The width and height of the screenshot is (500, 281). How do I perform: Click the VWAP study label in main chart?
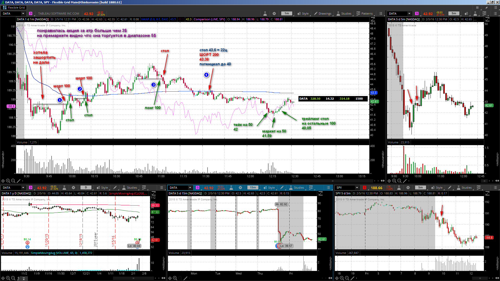coord(154,19)
